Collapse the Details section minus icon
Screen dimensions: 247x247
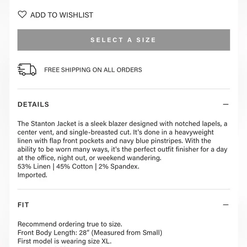pos(226,104)
